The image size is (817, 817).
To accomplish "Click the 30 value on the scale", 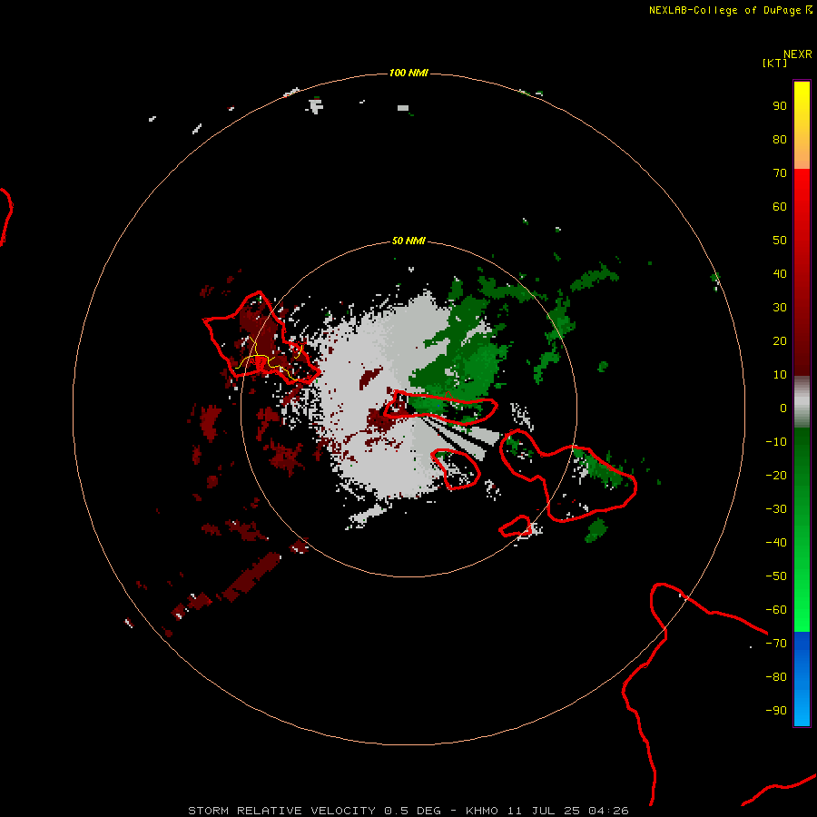I will point(780,308).
